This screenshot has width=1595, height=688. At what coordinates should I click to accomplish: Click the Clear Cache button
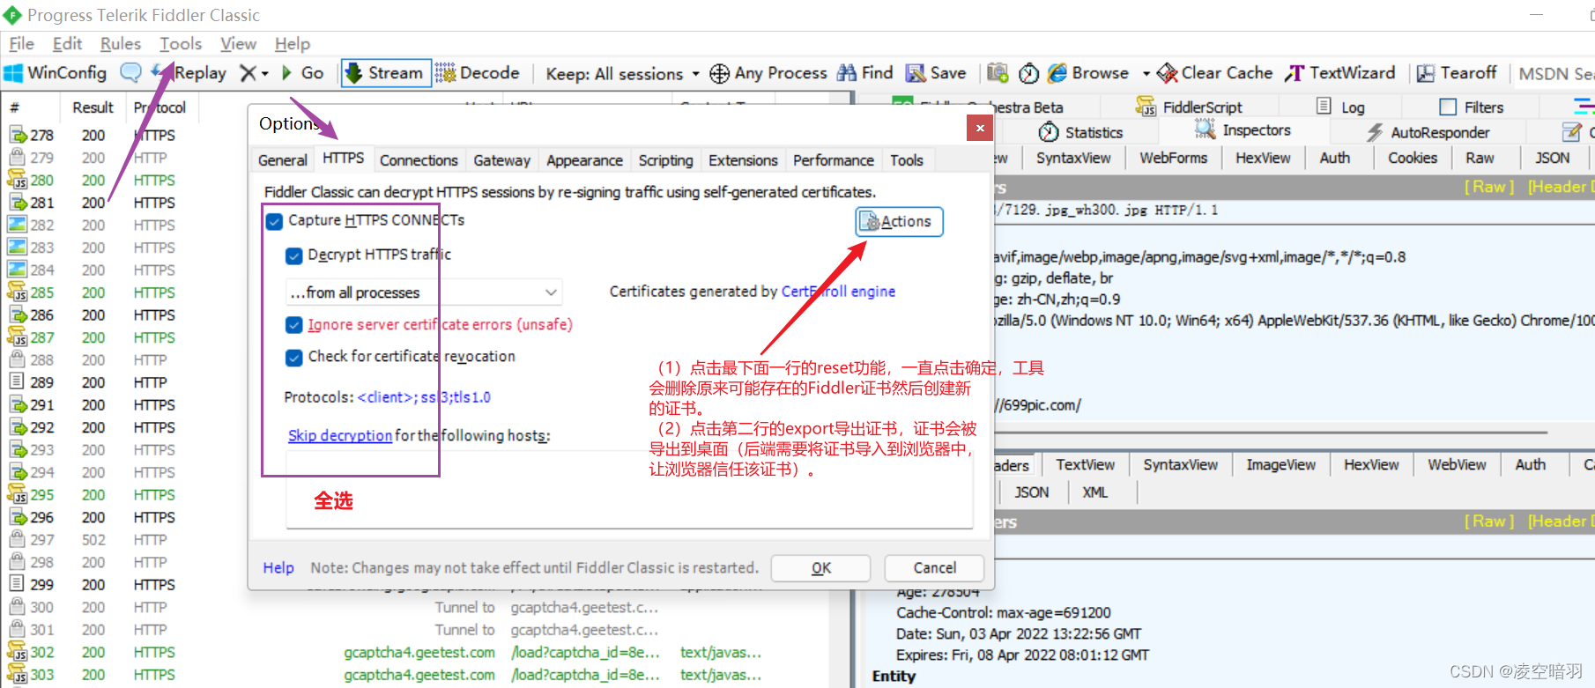click(1215, 73)
